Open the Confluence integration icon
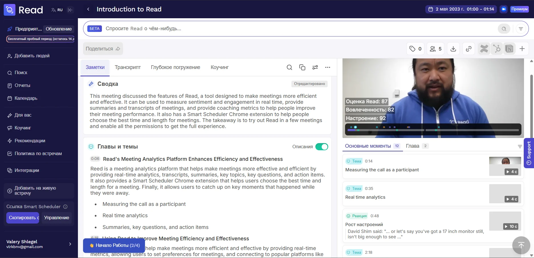534x258 pixels. click(484, 49)
